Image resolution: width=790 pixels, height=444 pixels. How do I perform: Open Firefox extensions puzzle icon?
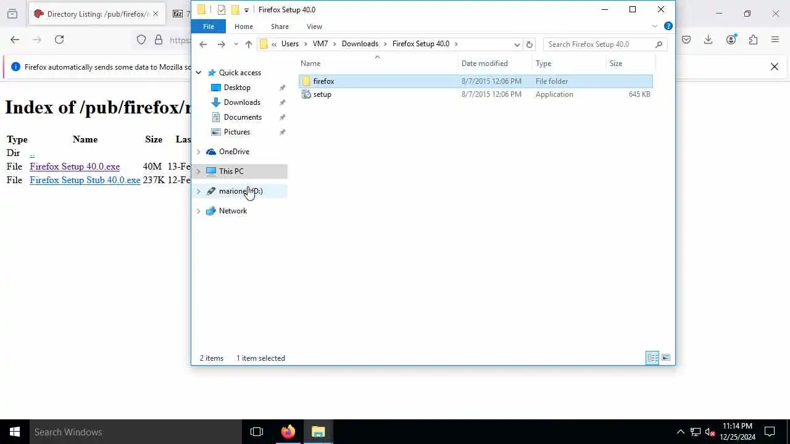pos(753,39)
